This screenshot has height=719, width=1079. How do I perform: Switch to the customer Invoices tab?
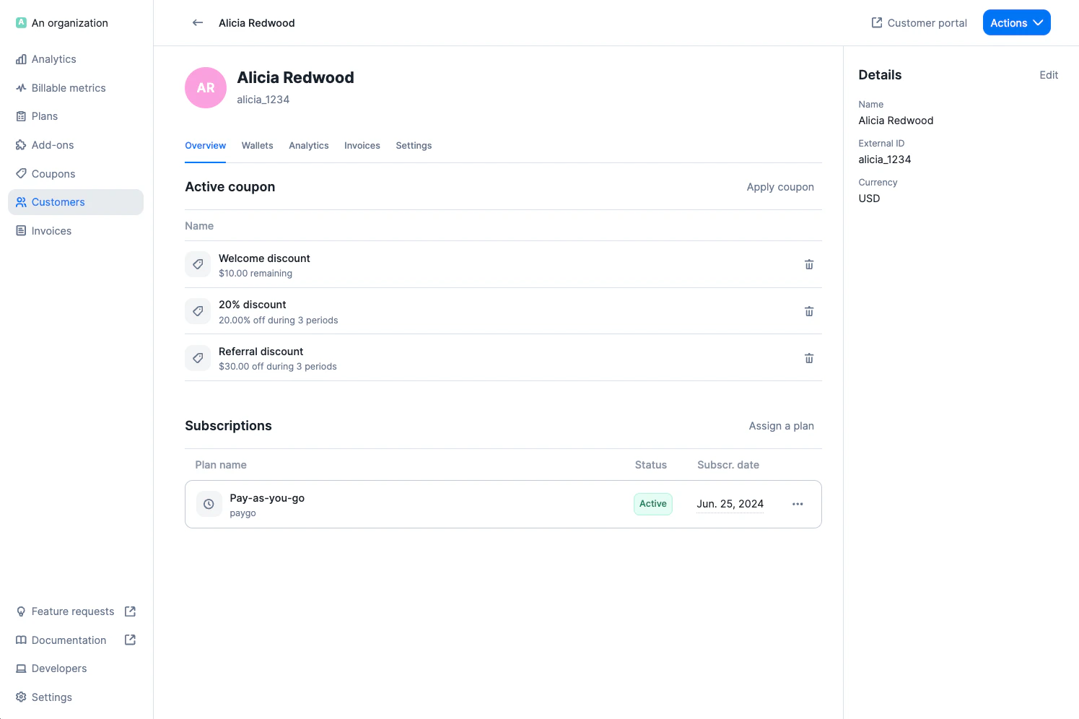(362, 146)
